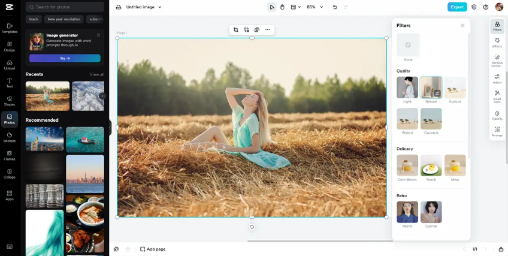Click the shield privacy icon
The height and width of the screenshot is (256, 508).
click(474, 7)
